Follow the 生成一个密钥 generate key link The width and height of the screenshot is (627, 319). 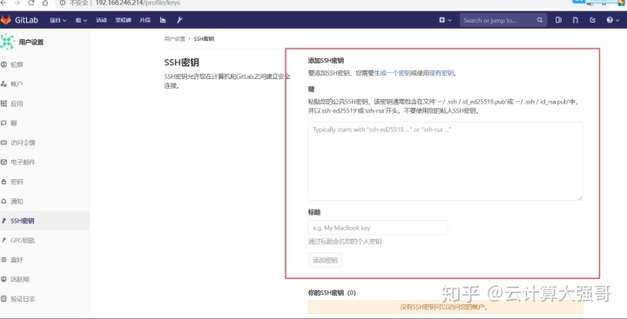(392, 73)
